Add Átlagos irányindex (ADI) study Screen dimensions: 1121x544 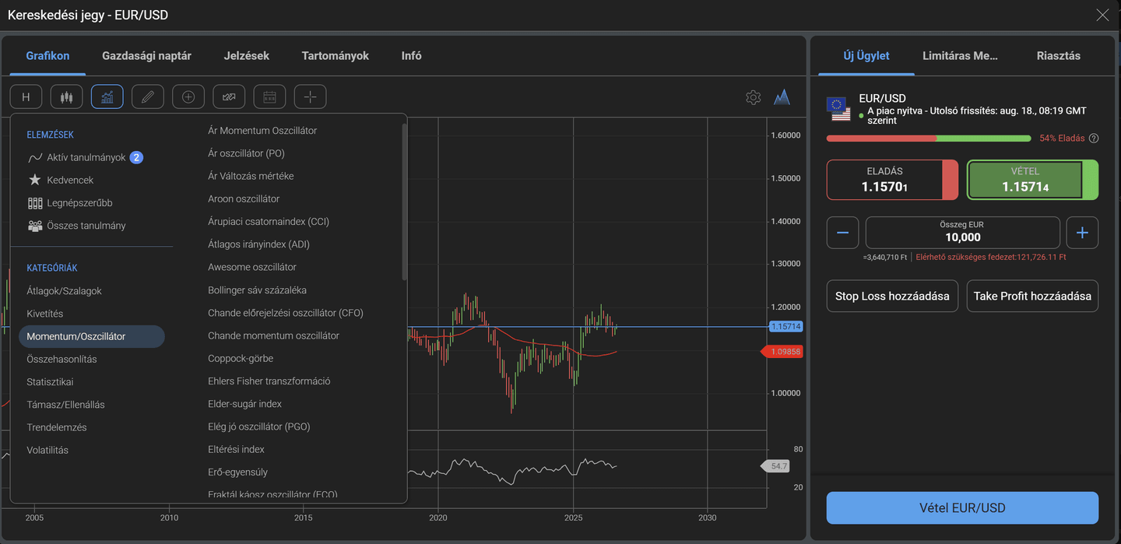tap(258, 244)
